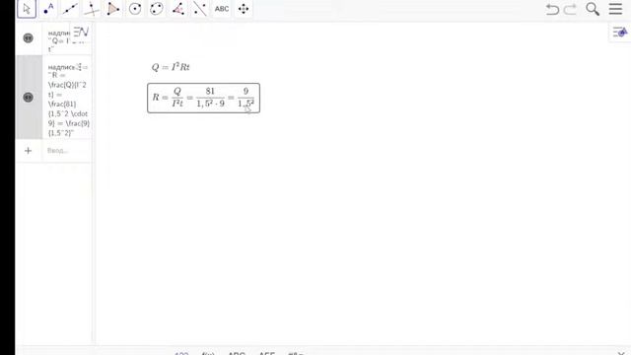Image resolution: width=631 pixels, height=355 pixels.
Task: Select the Reflect about line tool
Action: (x=200, y=9)
